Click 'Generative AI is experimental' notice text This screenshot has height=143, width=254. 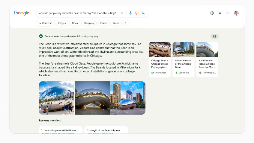(x=72, y=36)
